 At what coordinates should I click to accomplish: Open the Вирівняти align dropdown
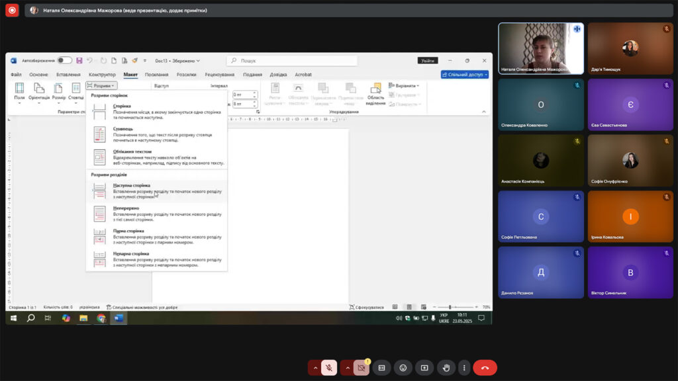[405, 85]
